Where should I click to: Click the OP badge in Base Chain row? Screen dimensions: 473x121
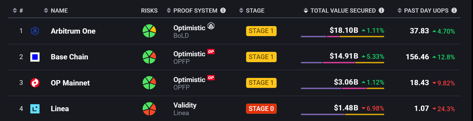211,52
